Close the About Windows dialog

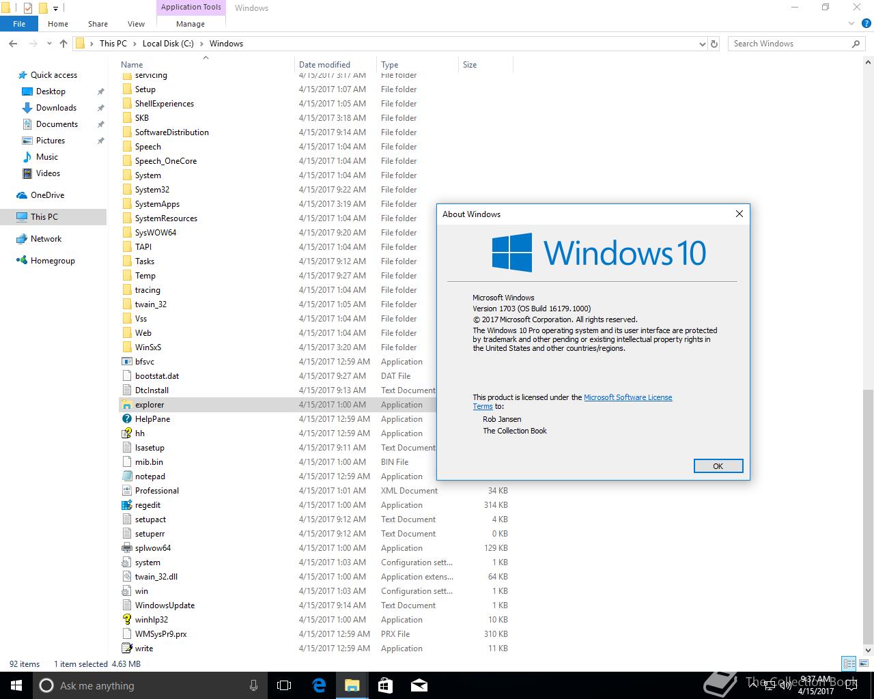(739, 214)
